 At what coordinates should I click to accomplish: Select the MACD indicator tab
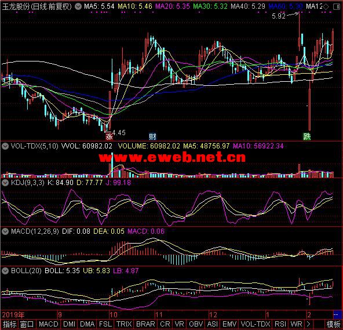tap(48, 324)
